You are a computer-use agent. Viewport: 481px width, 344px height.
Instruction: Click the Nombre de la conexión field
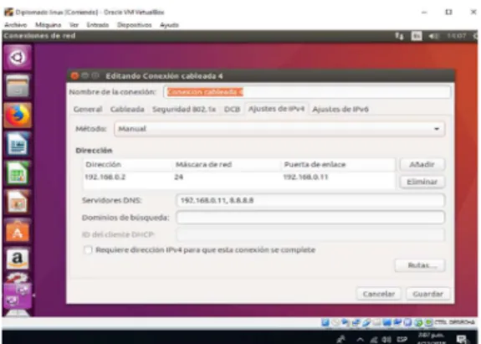(307, 92)
